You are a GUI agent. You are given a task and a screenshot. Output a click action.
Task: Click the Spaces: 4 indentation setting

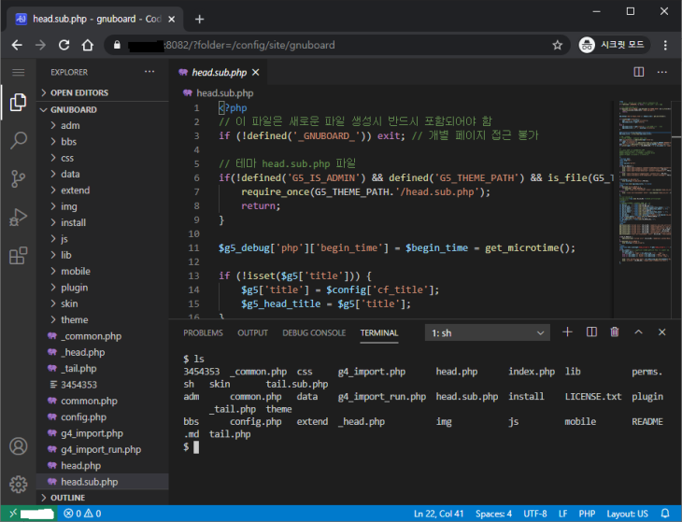[493, 514]
